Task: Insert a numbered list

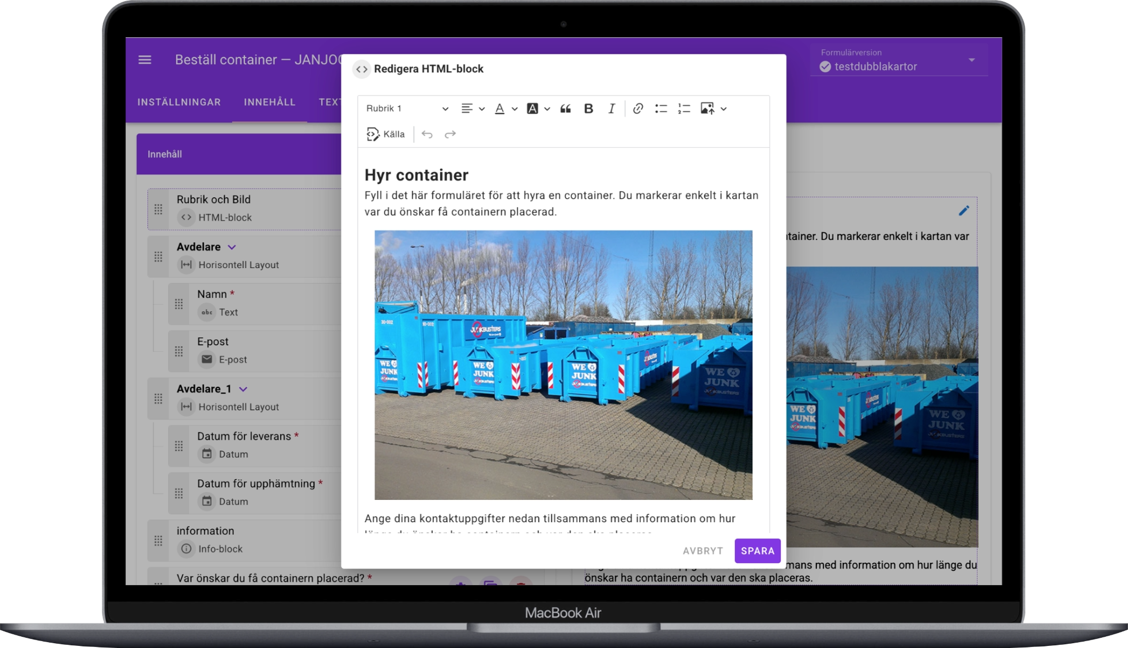Action: [x=684, y=109]
